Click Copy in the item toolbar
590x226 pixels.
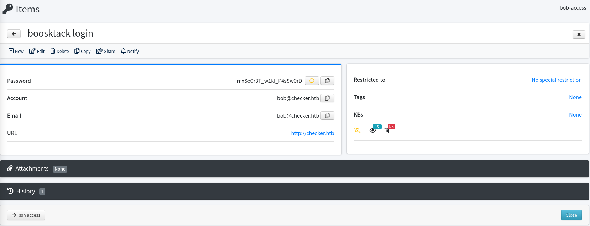click(83, 51)
